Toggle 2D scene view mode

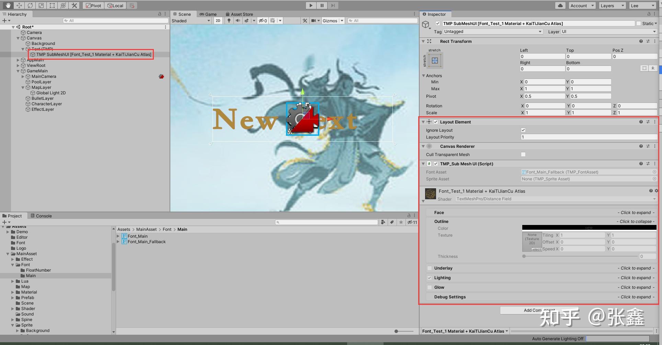[x=218, y=21]
